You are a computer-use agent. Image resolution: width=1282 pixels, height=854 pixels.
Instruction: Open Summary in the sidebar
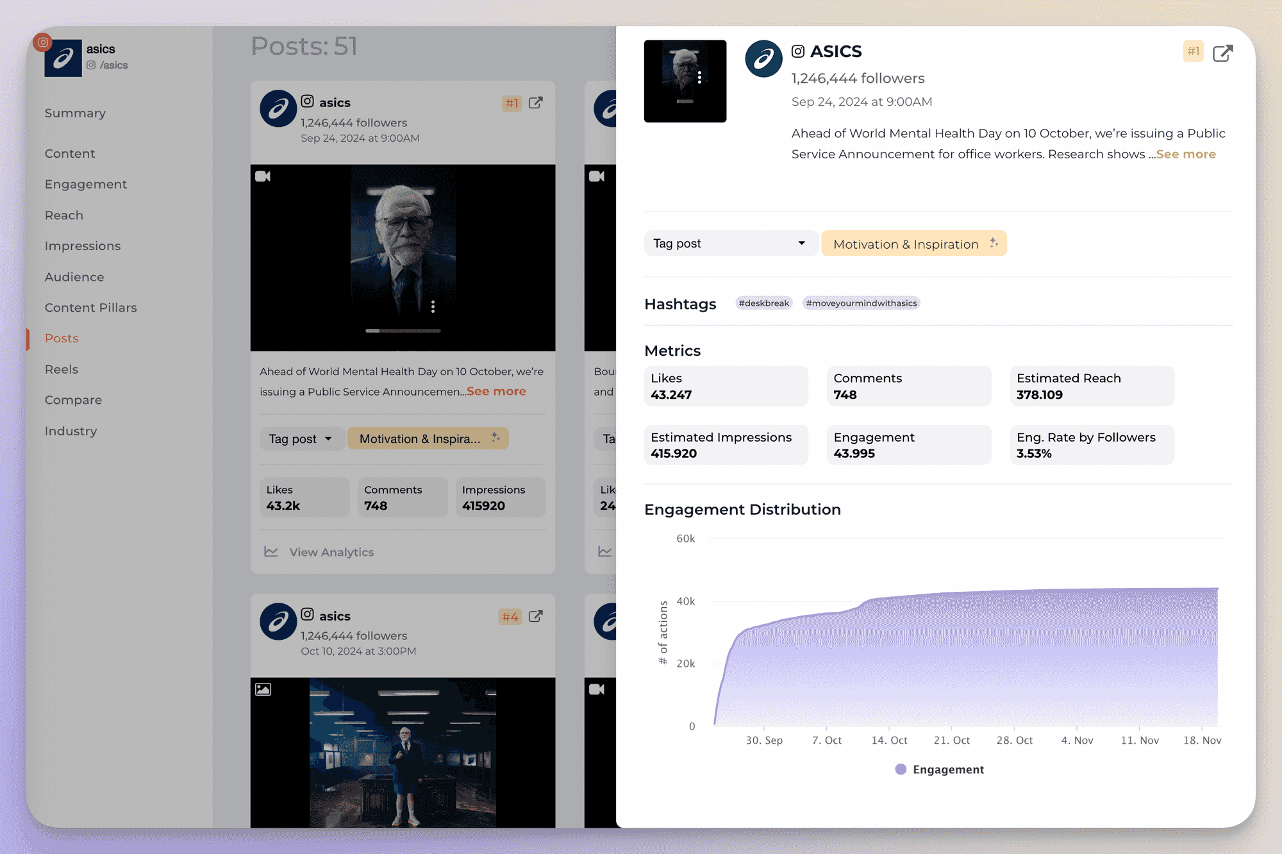coord(75,113)
